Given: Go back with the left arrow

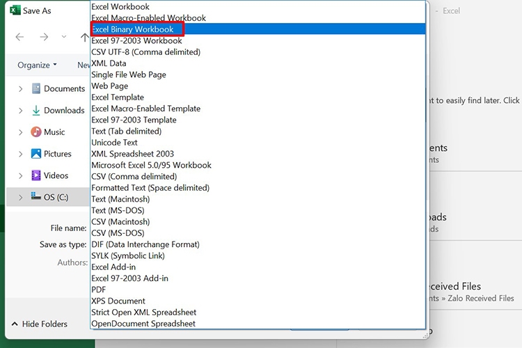Looking at the screenshot, I should [19, 37].
